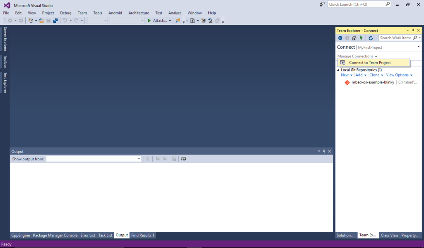The height and width of the screenshot is (248, 424).
Task: Switch to the Error List tab
Action: tap(88, 235)
